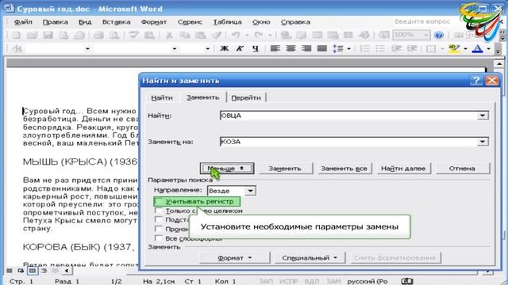Image resolution: width=508 pixels, height=285 pixels.
Task: Open the Направление dropdown showing Везде
Action: [x=250, y=191]
